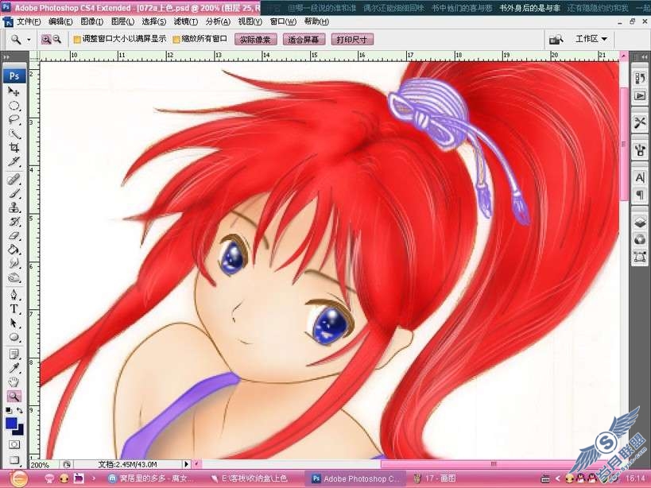Open the 滤镜(T) menu

pos(185,21)
